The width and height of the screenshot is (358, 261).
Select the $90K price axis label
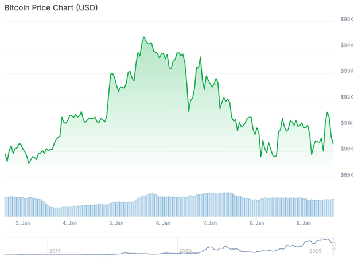point(347,149)
